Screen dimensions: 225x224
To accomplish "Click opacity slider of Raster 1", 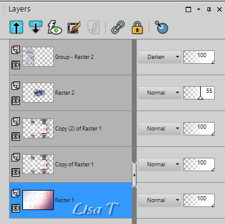I will (199, 200).
